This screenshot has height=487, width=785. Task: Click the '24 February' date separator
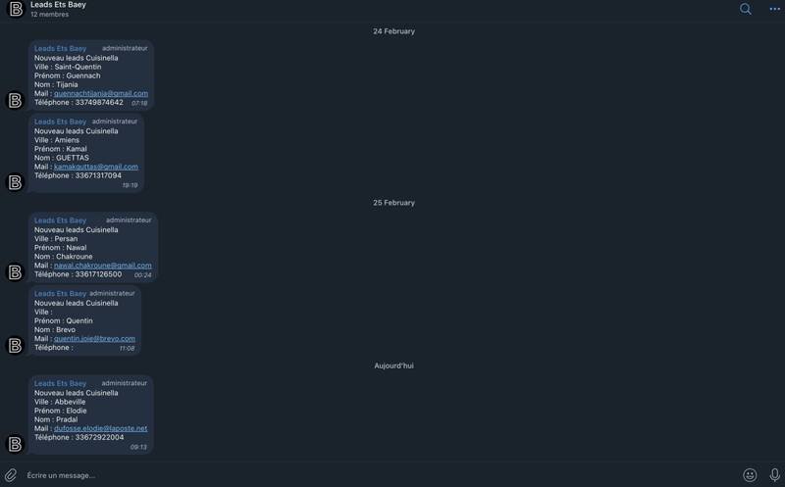393,31
